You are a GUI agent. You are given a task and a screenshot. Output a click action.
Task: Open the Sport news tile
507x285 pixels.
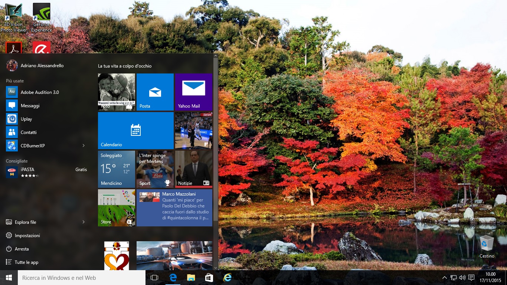click(155, 169)
